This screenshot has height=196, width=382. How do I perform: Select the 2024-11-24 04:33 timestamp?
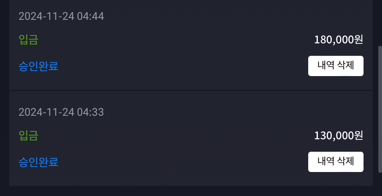click(61, 112)
